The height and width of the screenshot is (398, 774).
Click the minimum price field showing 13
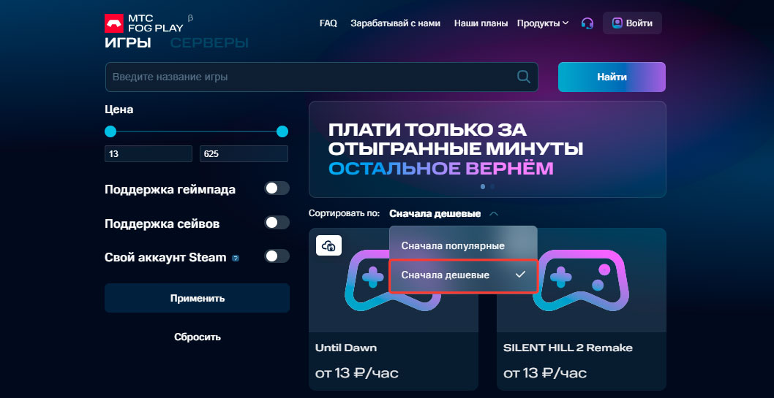click(148, 153)
